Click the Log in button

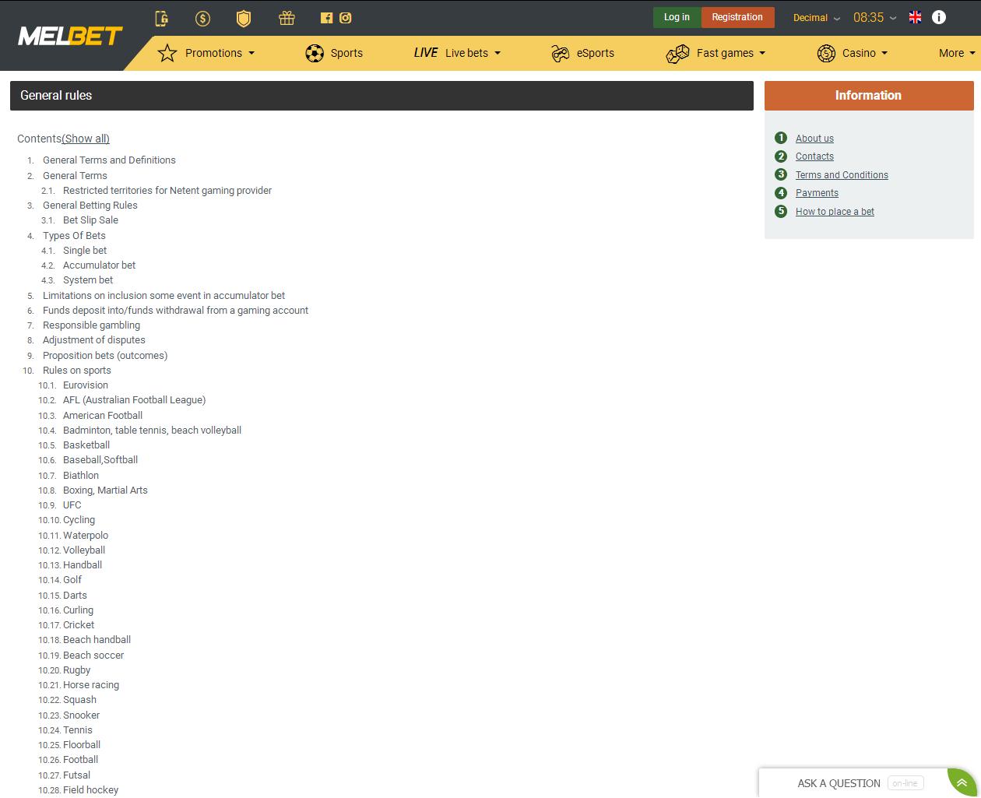pyautogui.click(x=677, y=17)
